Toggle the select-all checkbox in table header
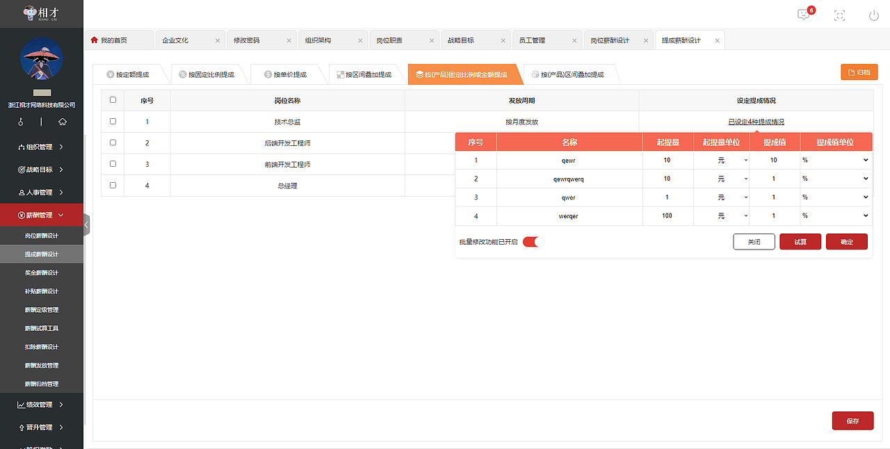Image resolution: width=890 pixels, height=449 pixels. tap(113, 100)
